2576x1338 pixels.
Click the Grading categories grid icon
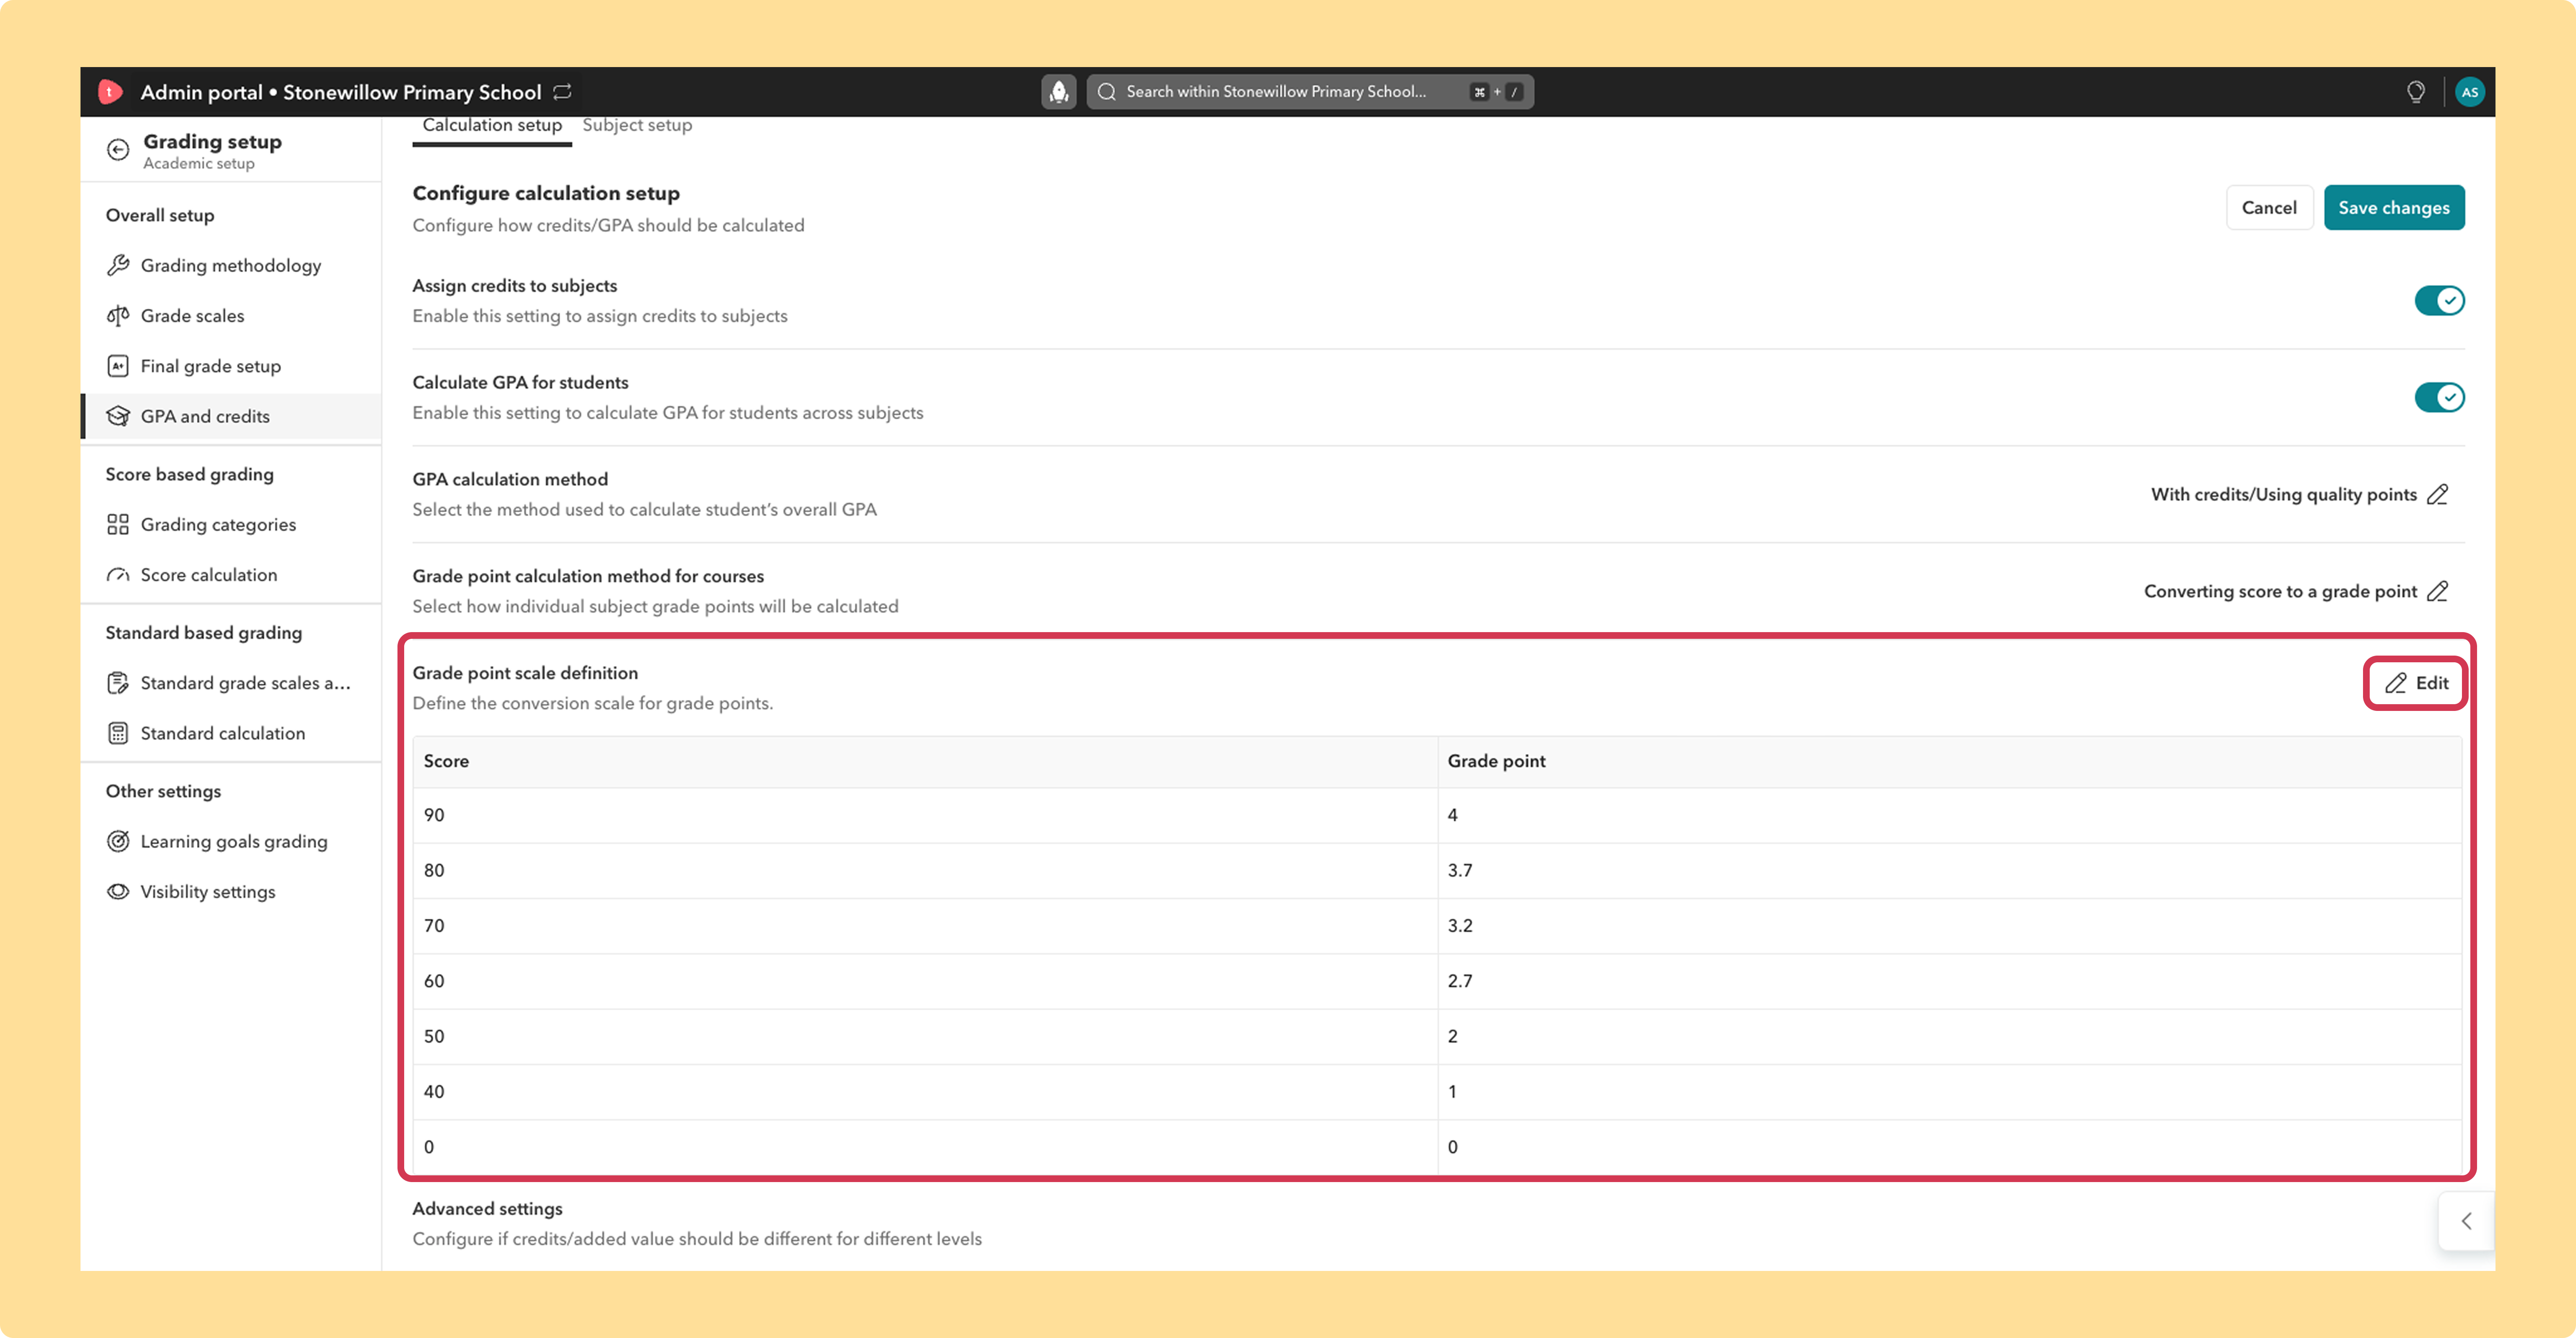[x=118, y=525]
